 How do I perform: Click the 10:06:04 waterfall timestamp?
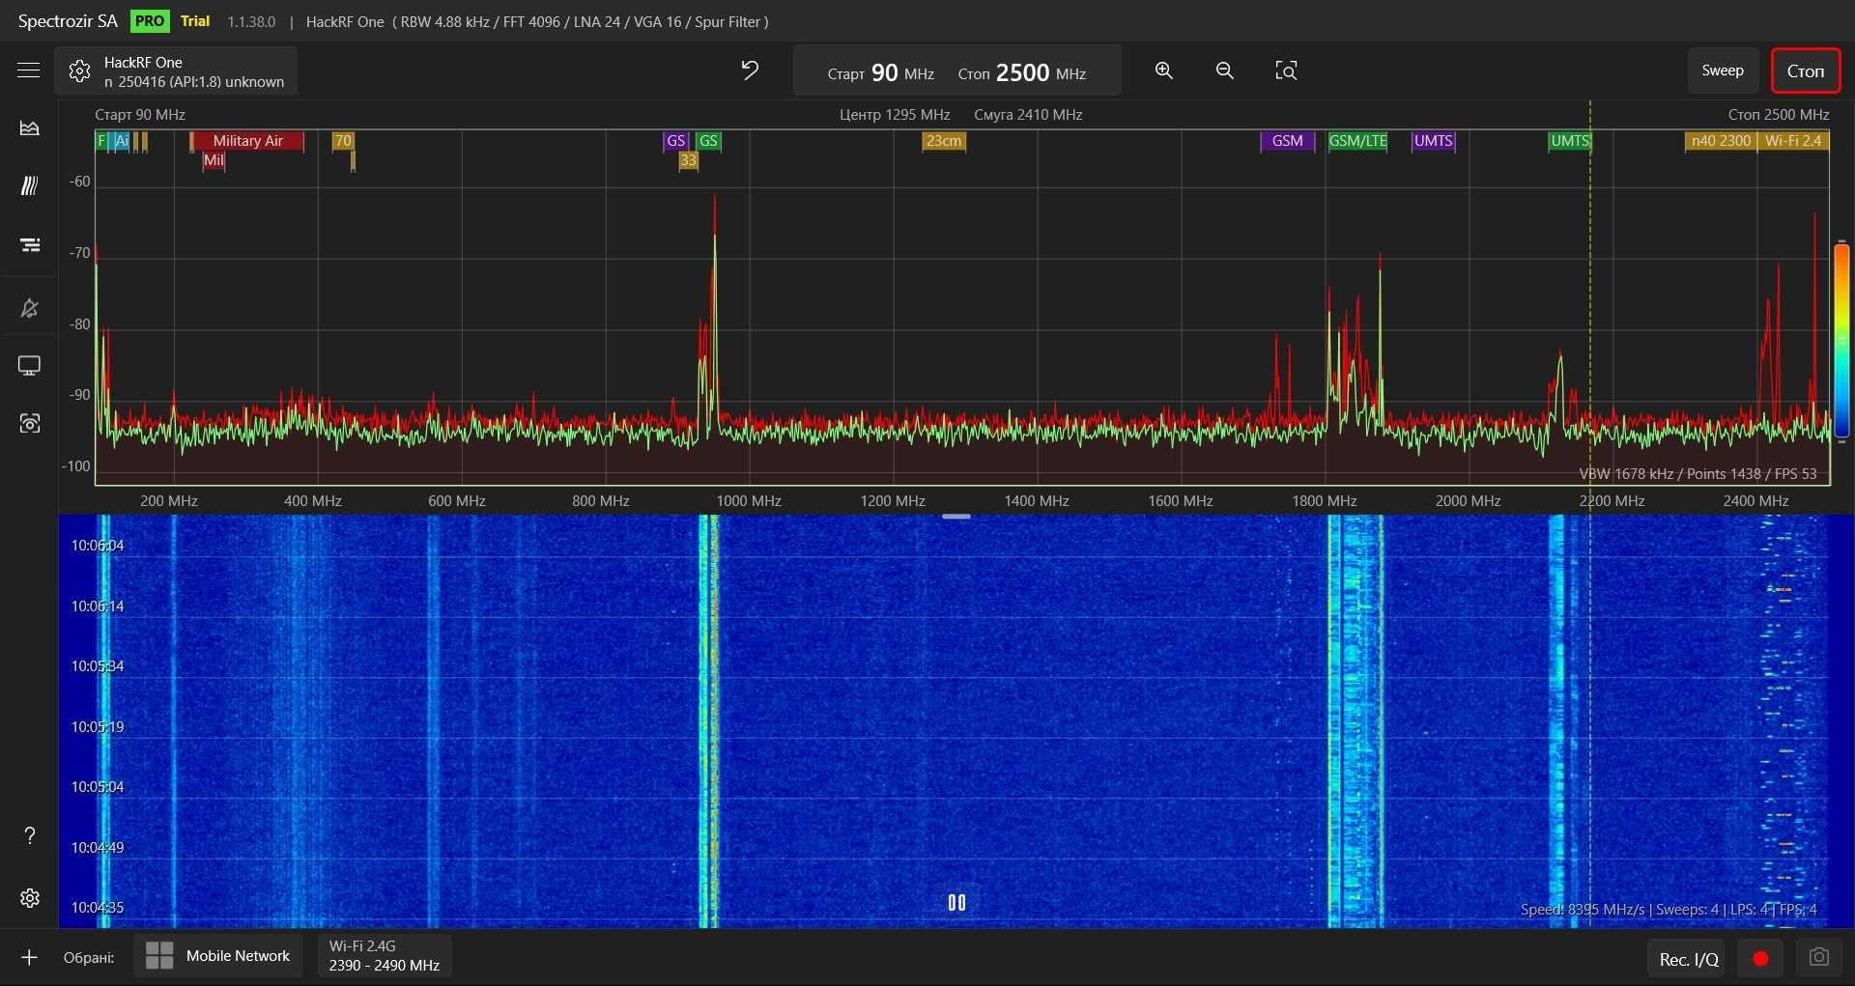[x=98, y=546]
